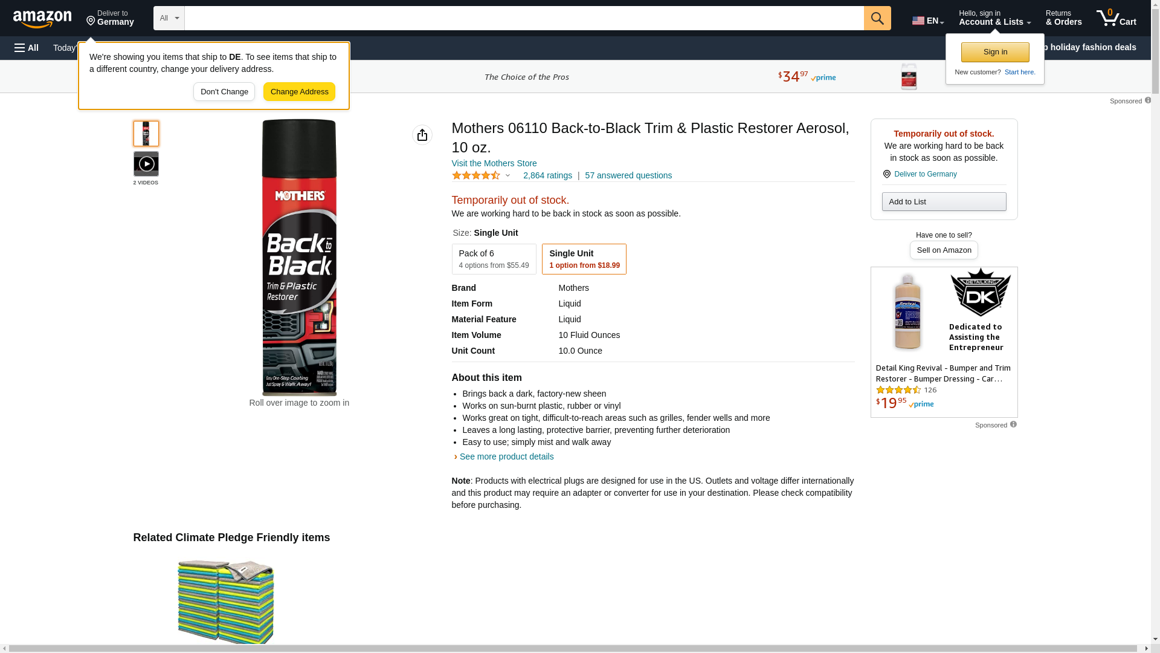Open the search category All dropdown
This screenshot has height=653, width=1160.
(169, 18)
